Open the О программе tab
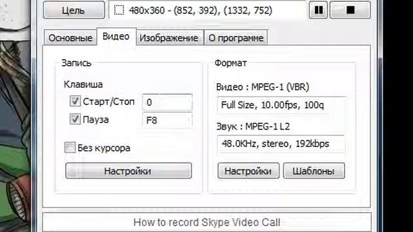 (x=236, y=38)
